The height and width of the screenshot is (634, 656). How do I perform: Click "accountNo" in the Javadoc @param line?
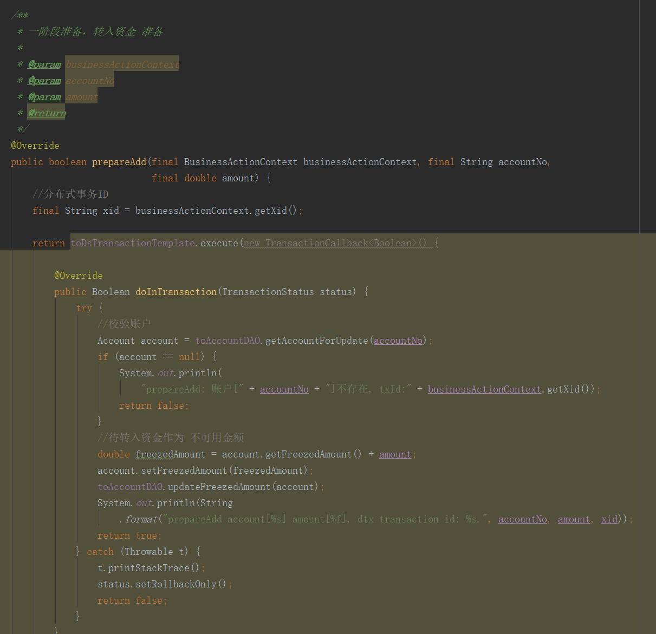pos(90,81)
